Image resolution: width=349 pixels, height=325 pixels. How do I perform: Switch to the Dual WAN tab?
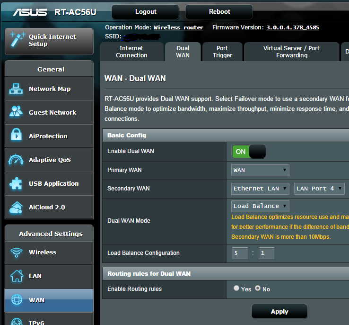[x=183, y=52]
